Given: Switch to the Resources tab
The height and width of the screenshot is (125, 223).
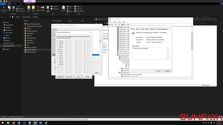Looking at the screenshot, I should (153, 29).
